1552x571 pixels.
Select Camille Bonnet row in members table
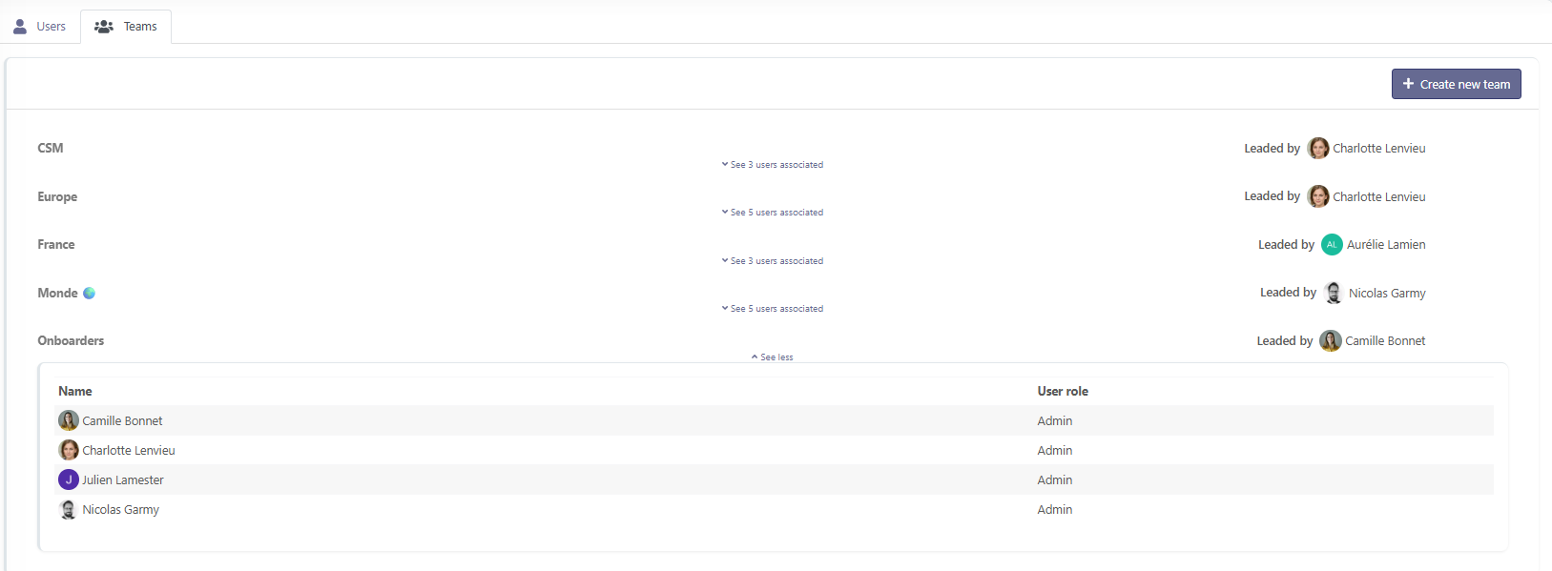click(122, 421)
